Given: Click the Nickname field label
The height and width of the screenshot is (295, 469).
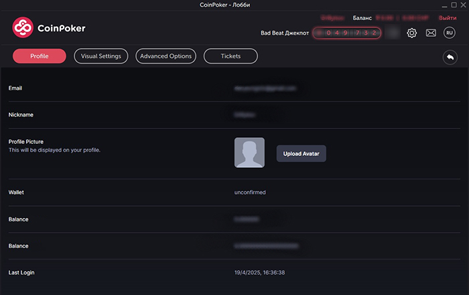Looking at the screenshot, I should tap(21, 114).
